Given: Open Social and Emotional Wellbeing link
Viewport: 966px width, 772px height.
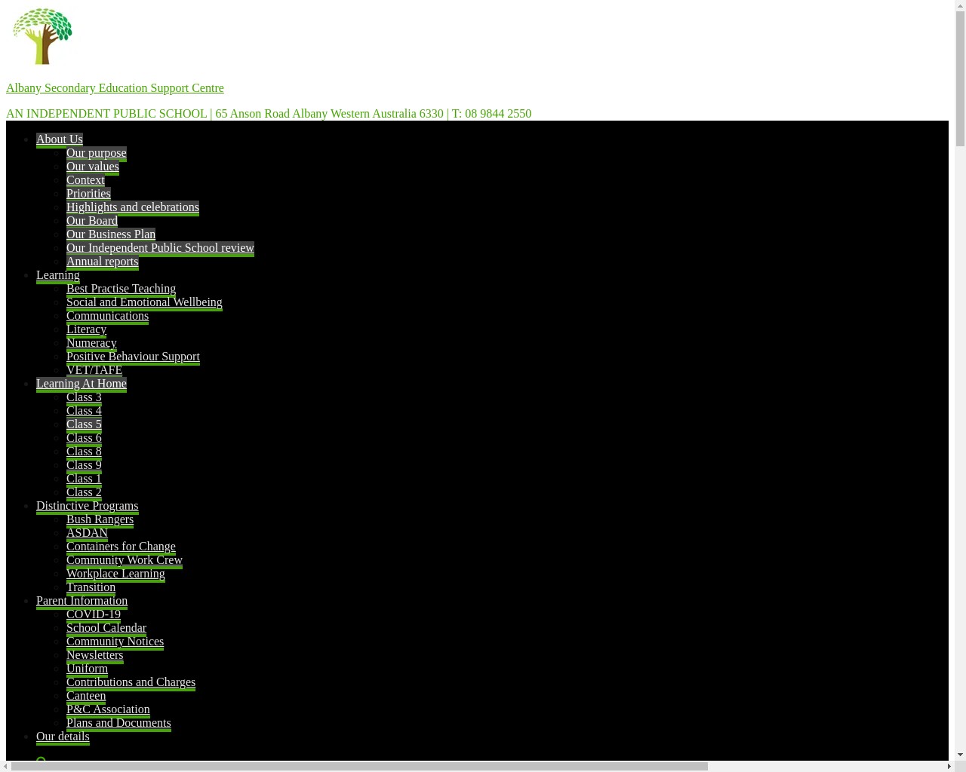Looking at the screenshot, I should (x=144, y=302).
